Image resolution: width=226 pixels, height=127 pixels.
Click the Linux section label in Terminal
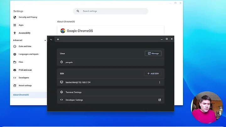coord(62,53)
